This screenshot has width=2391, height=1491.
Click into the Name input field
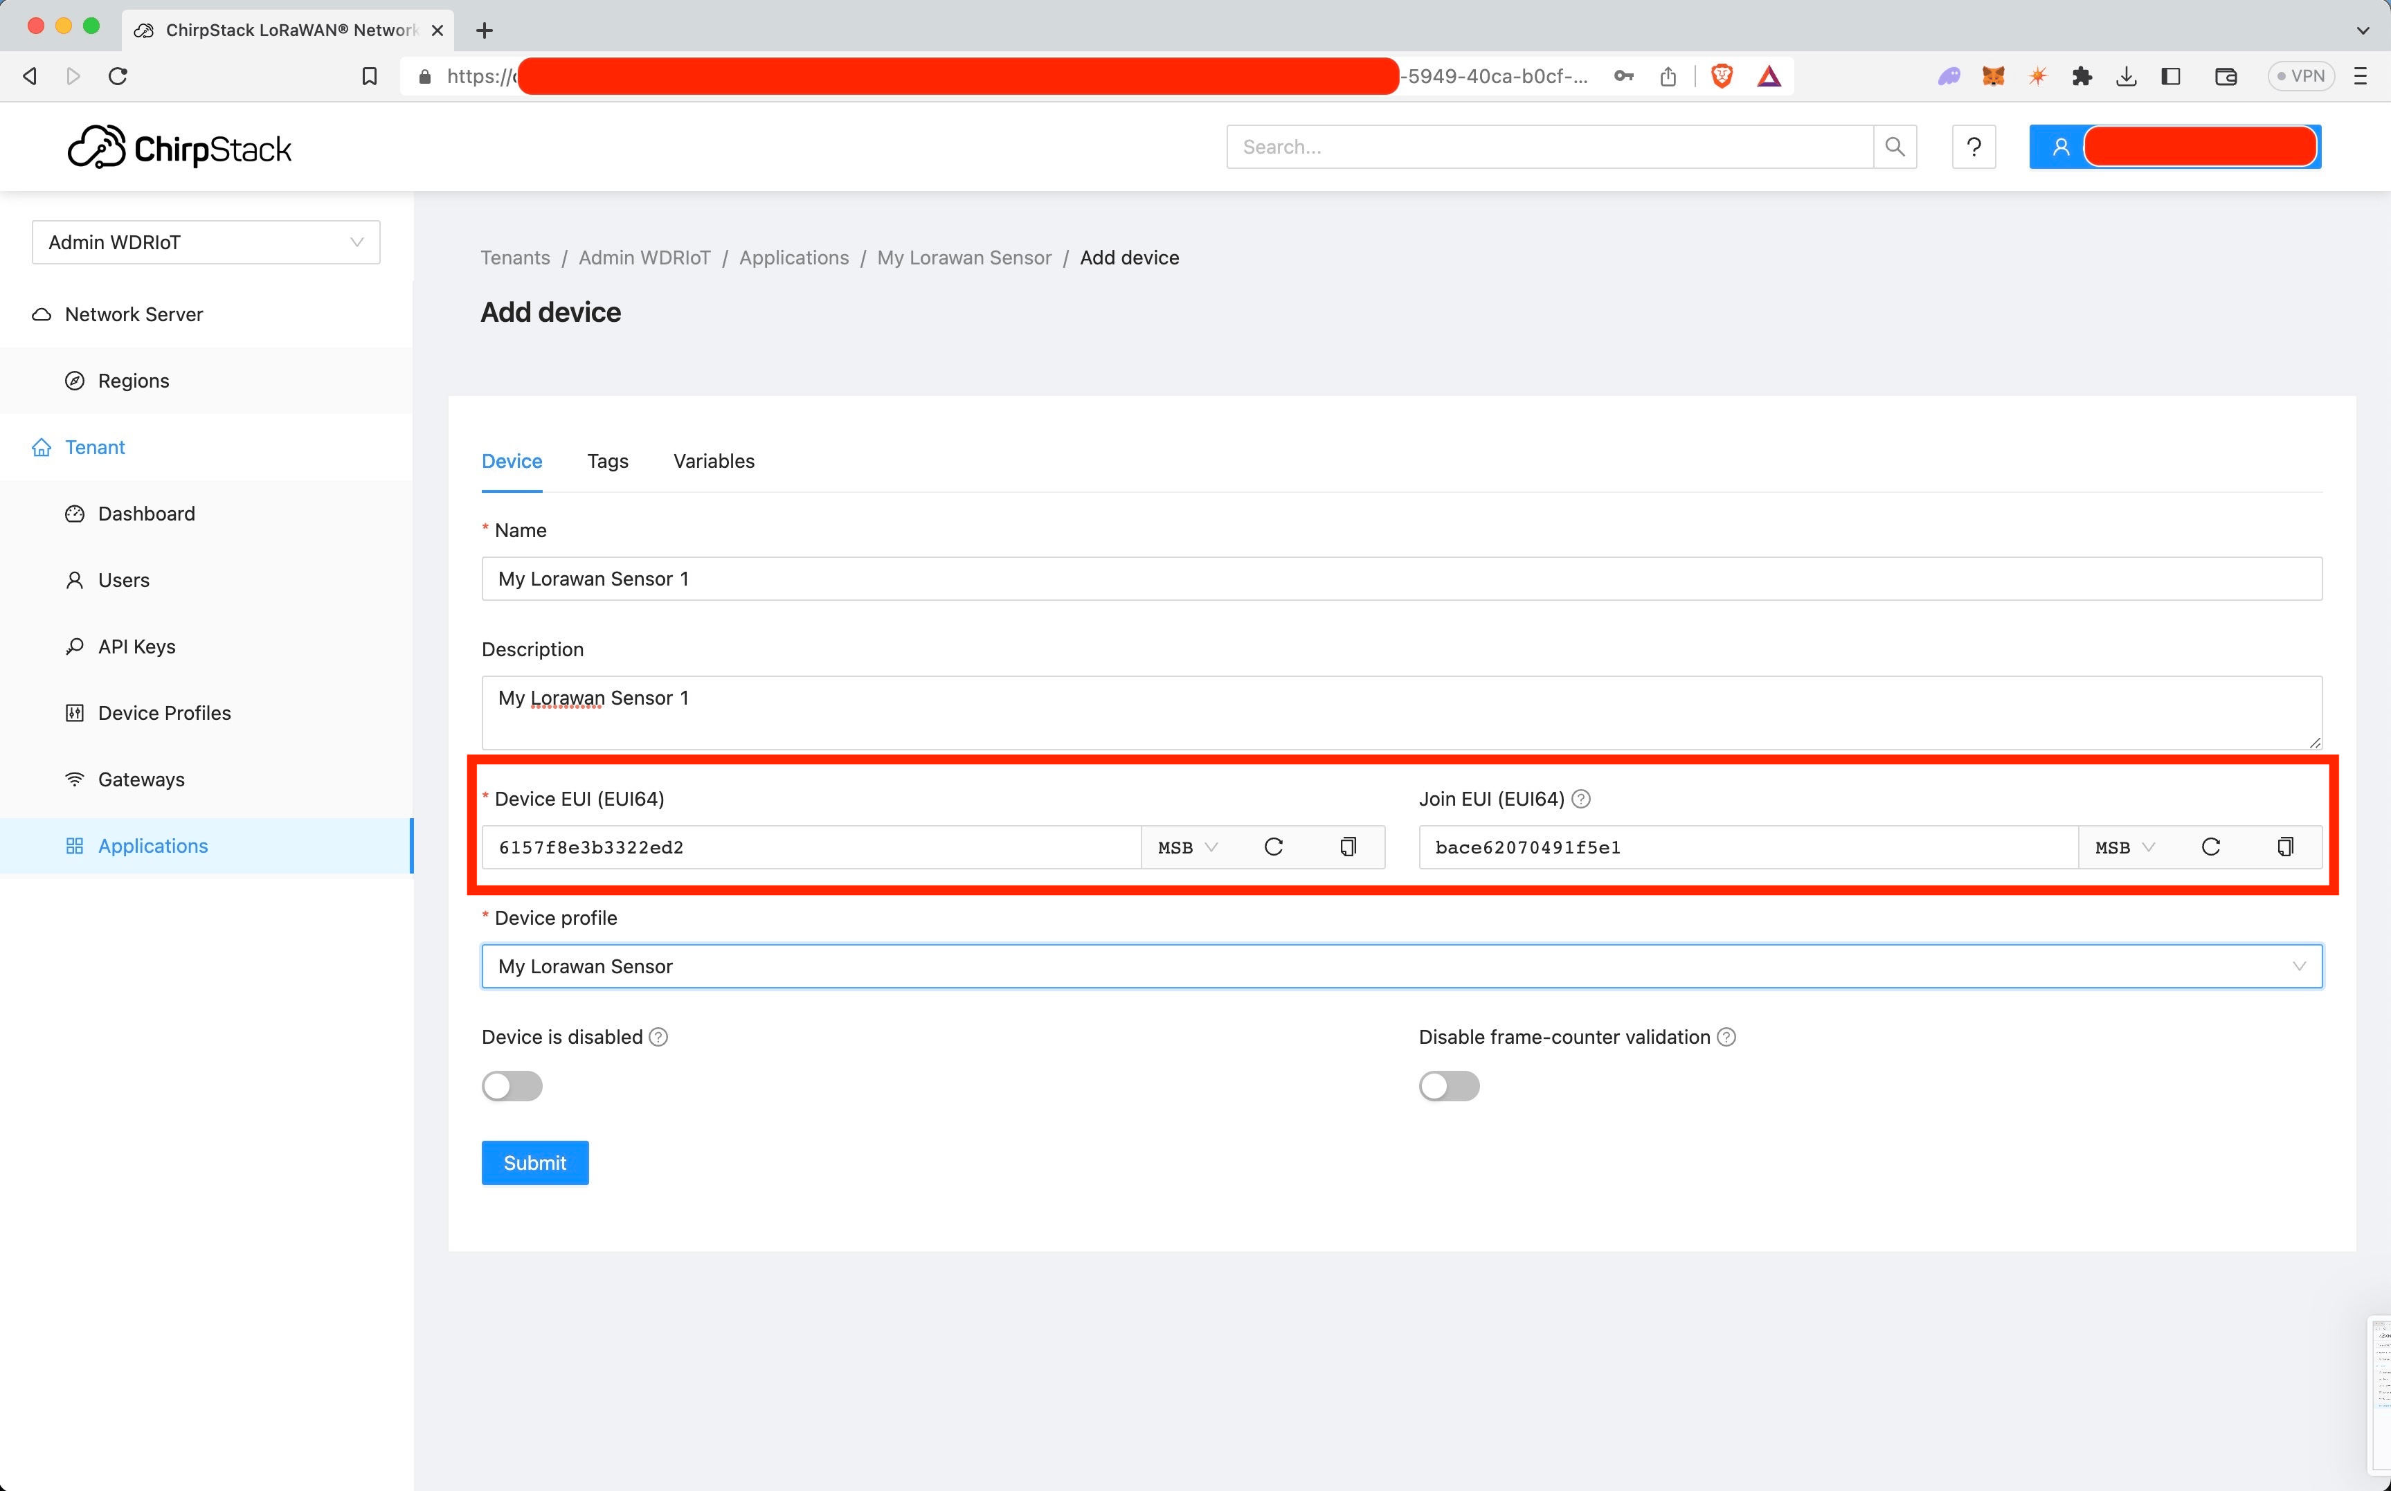pos(1400,579)
